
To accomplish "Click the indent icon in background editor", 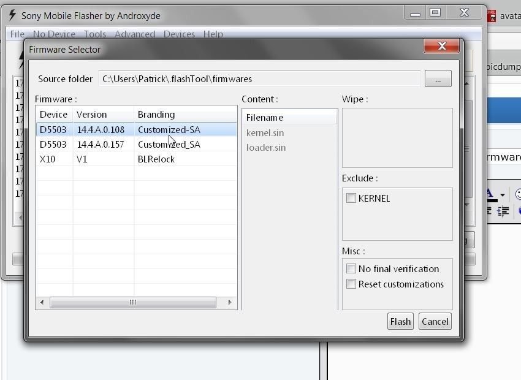I will point(503,211).
